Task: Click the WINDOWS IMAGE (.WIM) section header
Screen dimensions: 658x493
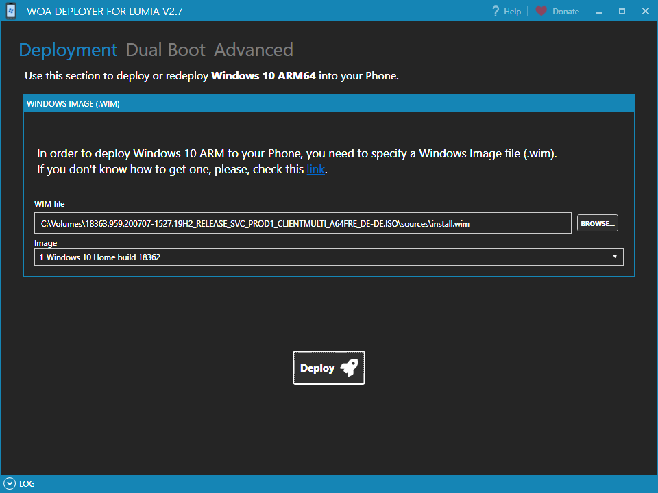Action: [x=328, y=103]
